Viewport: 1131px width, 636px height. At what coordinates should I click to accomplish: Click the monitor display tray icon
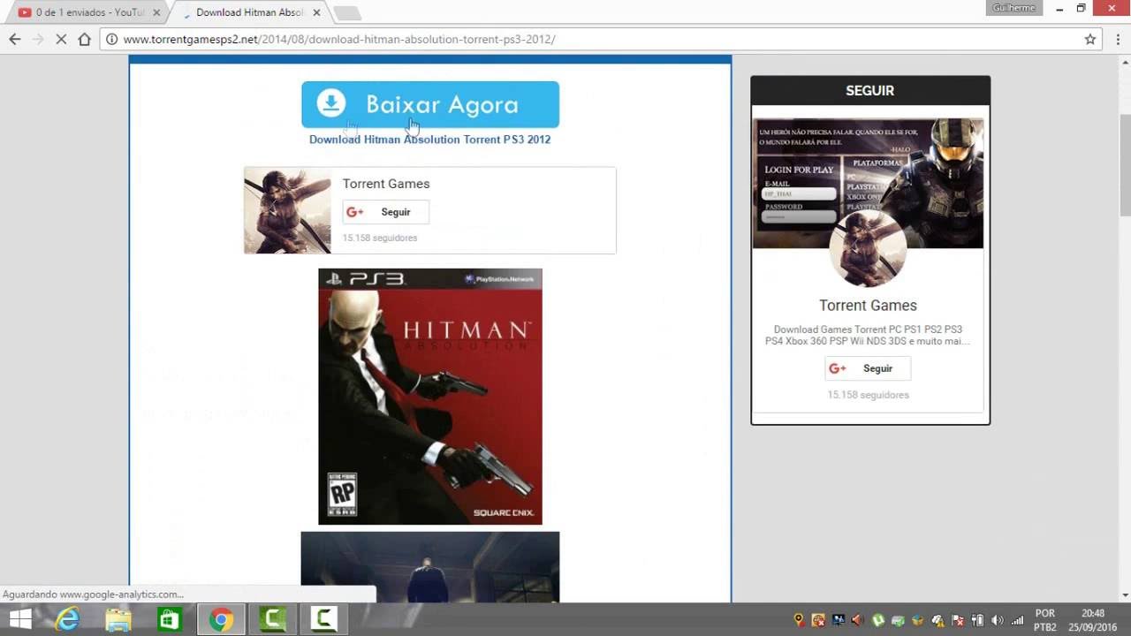click(838, 620)
